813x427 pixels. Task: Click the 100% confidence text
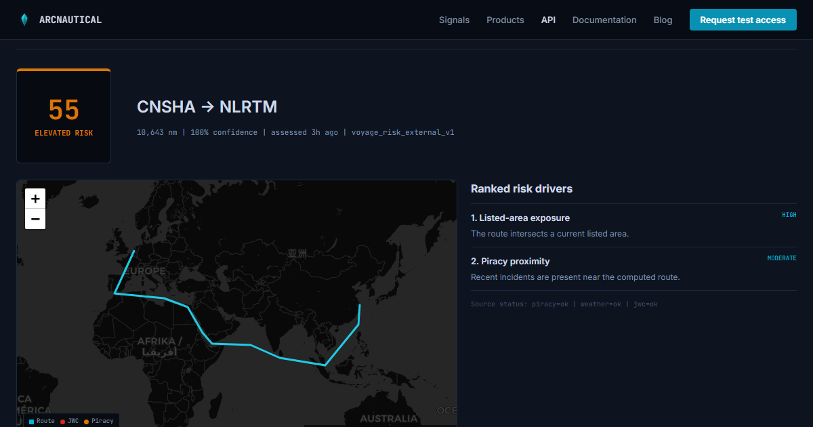click(224, 132)
